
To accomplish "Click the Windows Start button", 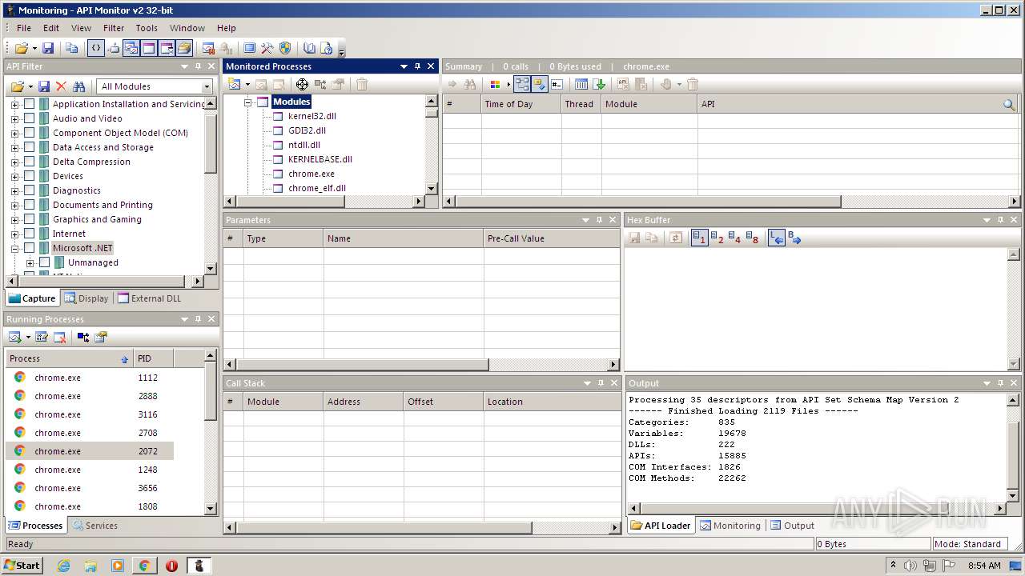I will click(x=22, y=566).
